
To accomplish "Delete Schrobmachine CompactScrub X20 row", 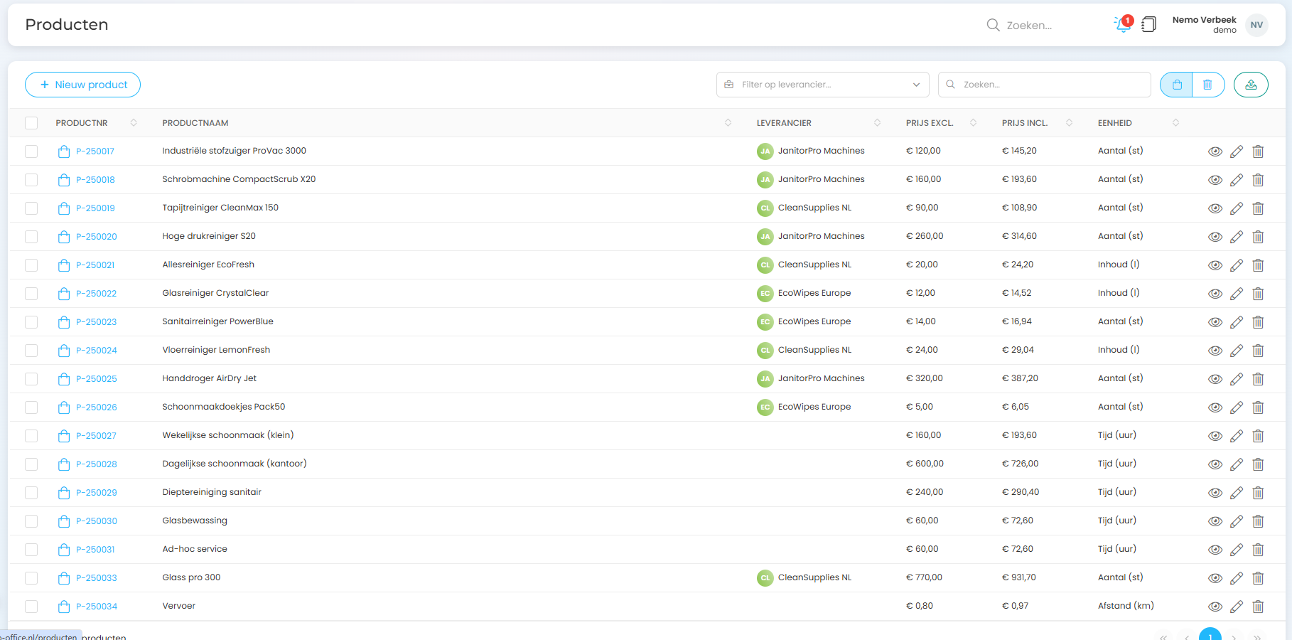I will 1258,180.
